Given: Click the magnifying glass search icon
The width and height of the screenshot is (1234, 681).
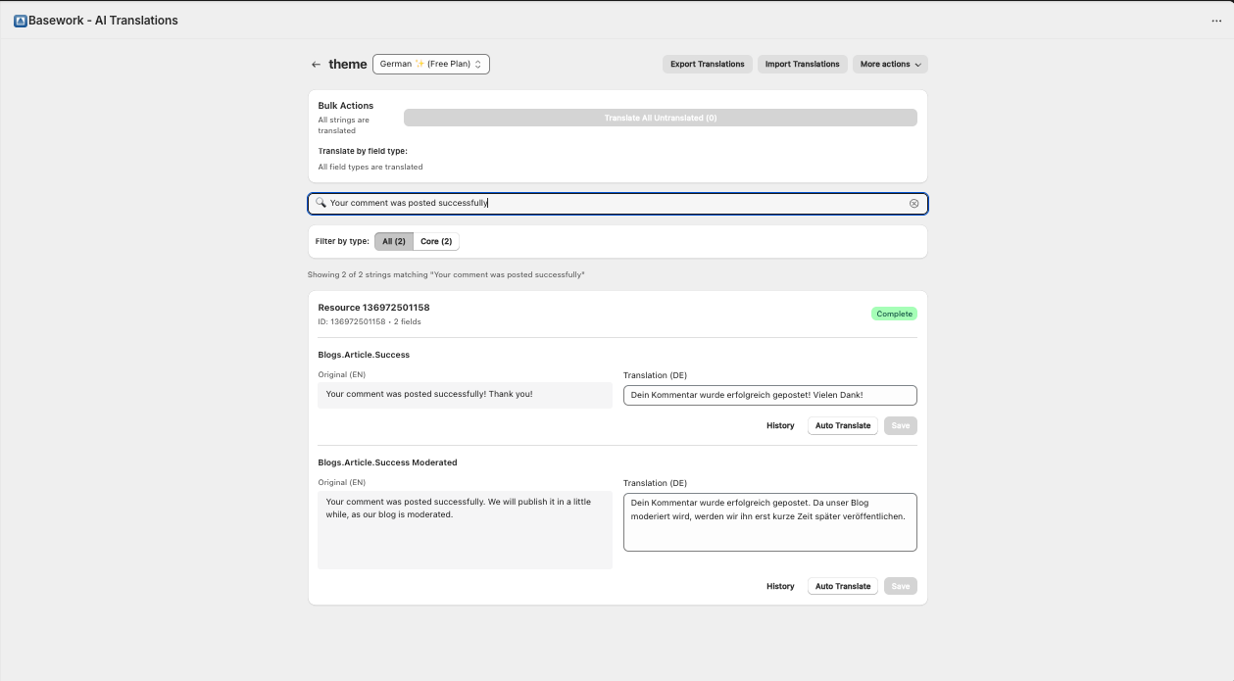Looking at the screenshot, I should pyautogui.click(x=321, y=203).
